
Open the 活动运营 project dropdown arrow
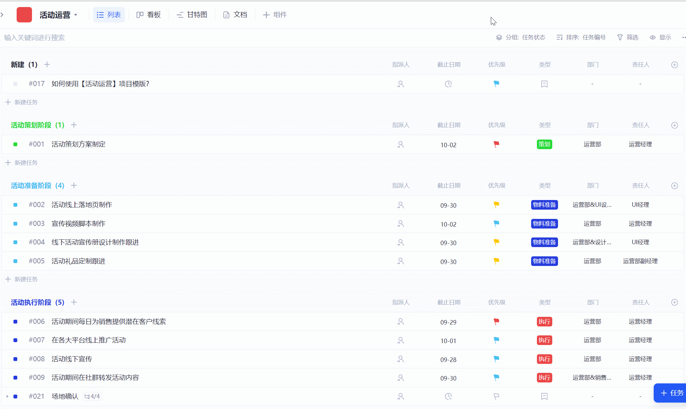point(76,15)
